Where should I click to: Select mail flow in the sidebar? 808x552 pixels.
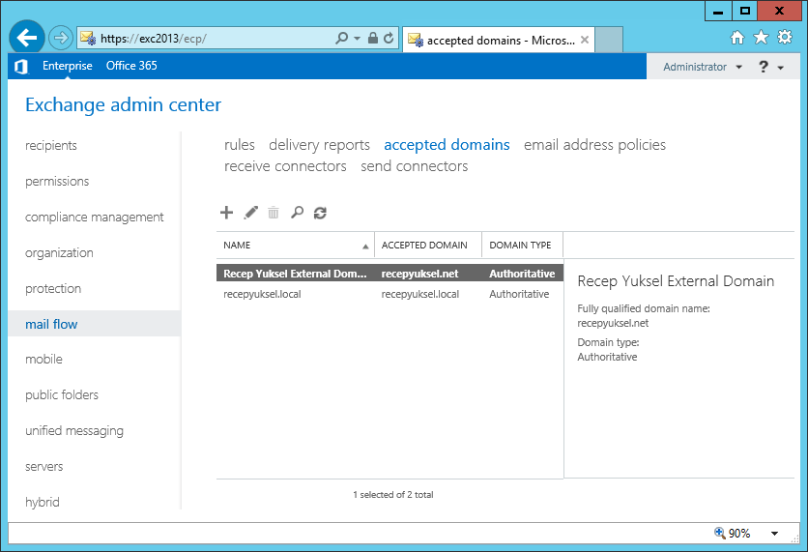95,324
